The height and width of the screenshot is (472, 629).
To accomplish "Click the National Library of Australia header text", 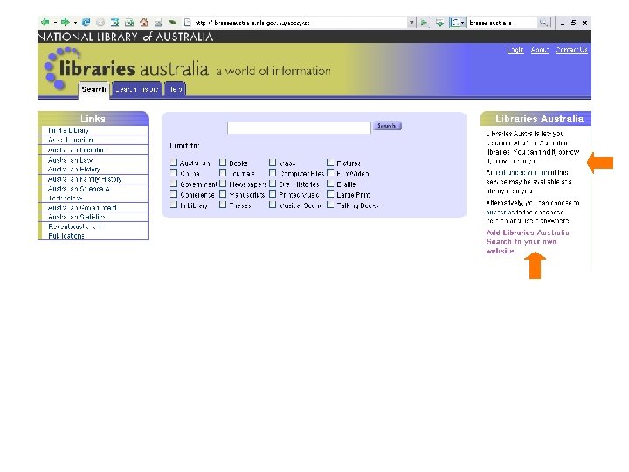I will pyautogui.click(x=126, y=37).
